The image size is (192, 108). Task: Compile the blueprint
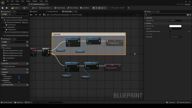point(15,8)
